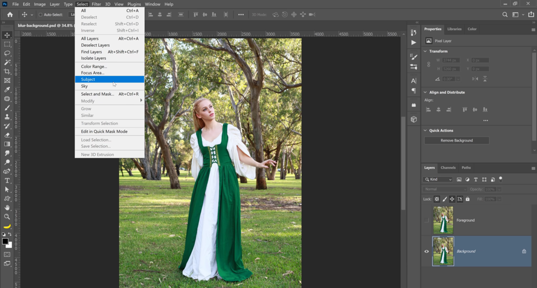Switch to the Channels tab
Image resolution: width=537 pixels, height=288 pixels.
pyautogui.click(x=448, y=168)
